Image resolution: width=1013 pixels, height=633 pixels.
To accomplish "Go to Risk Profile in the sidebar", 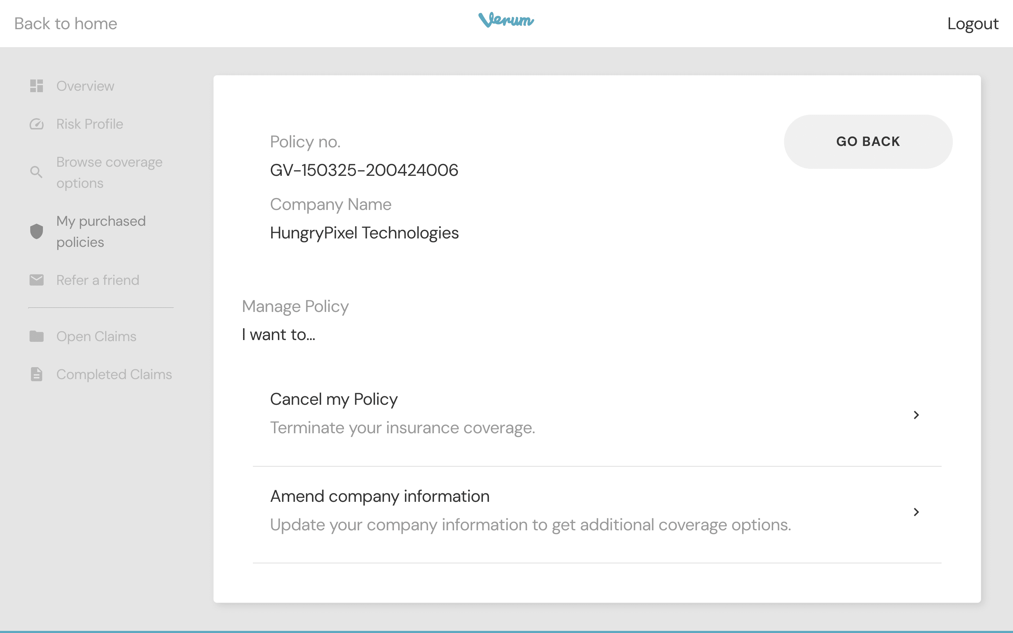I will pyautogui.click(x=90, y=124).
